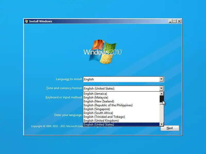
Task: Click the Language to install label
Action: (x=69, y=79)
